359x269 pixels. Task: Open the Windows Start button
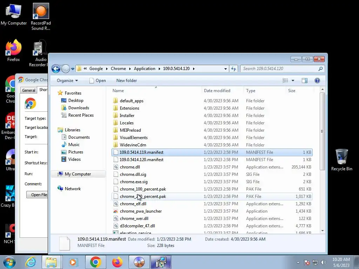9,262
